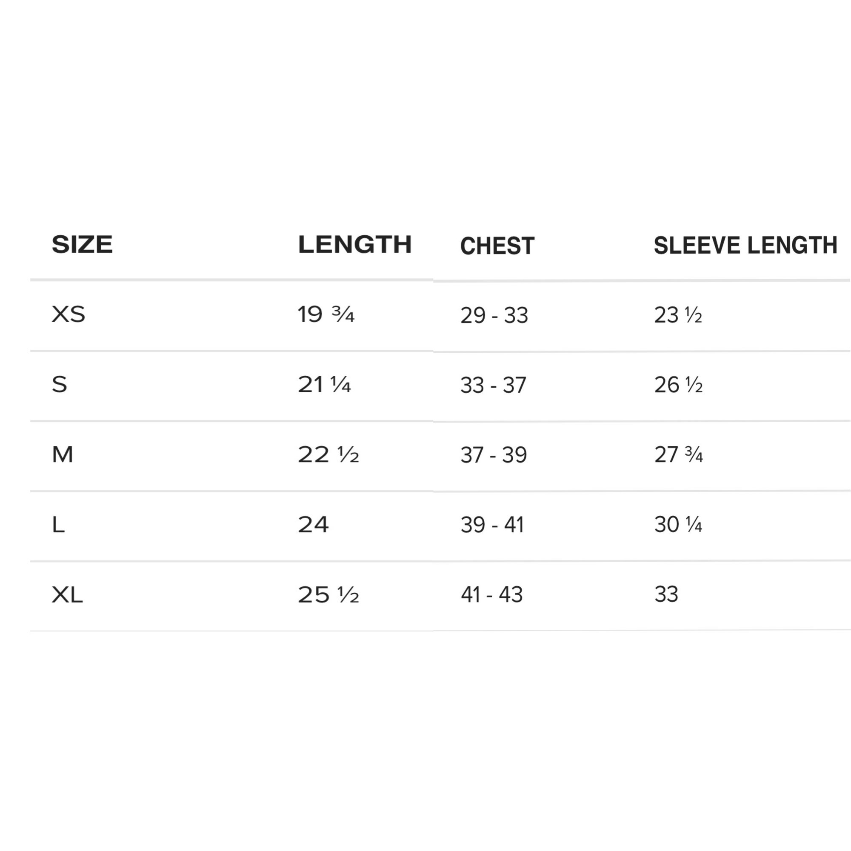Viewport: 851px width, 851px height.
Task: Select the S size row label
Action: 60,385
